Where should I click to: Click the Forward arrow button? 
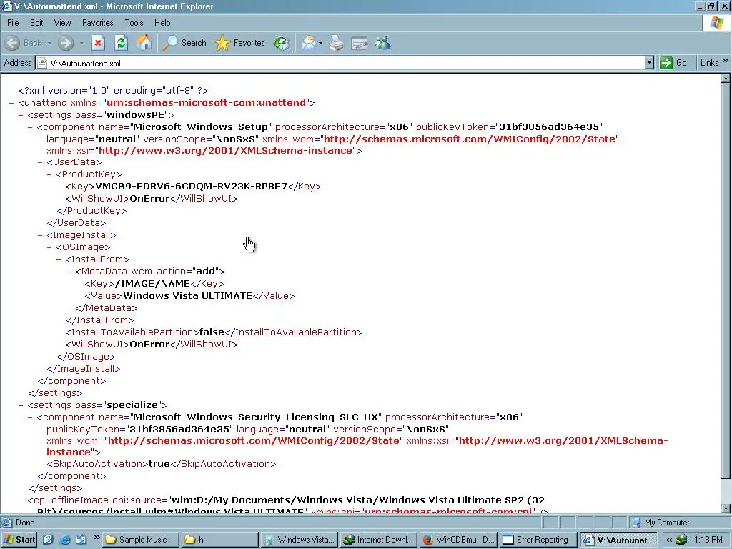[x=66, y=43]
